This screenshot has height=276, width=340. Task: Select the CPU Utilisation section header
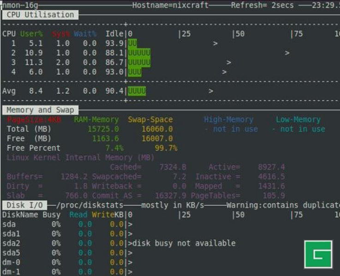pyautogui.click(x=40, y=15)
